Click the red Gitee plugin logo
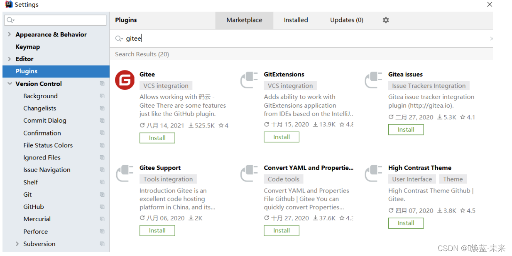512x256 pixels. (x=125, y=80)
